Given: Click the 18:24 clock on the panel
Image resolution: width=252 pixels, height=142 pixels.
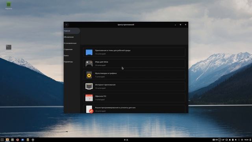Looking at the screenshot, I should (x=246, y=140).
